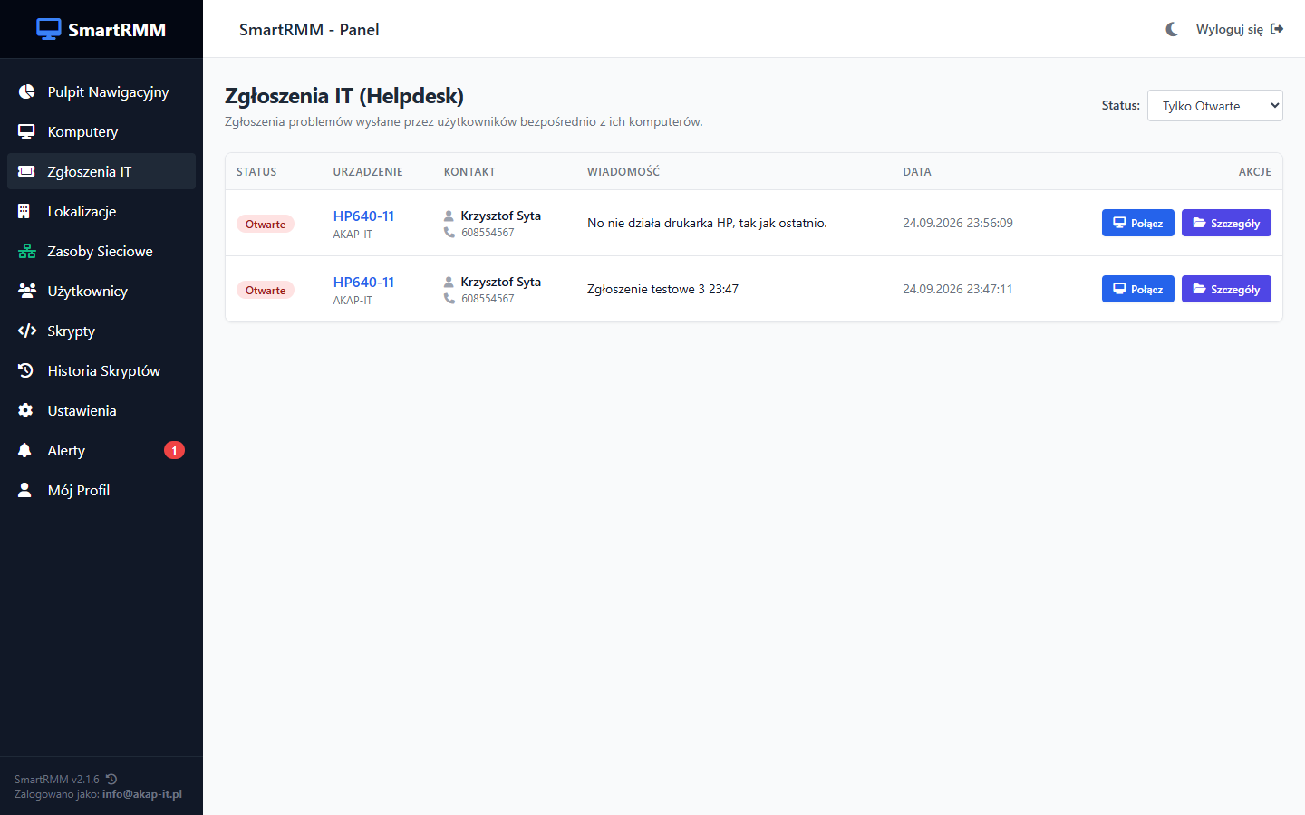Click the Ustawienia gear icon
The width and height of the screenshot is (1305, 815).
(25, 410)
